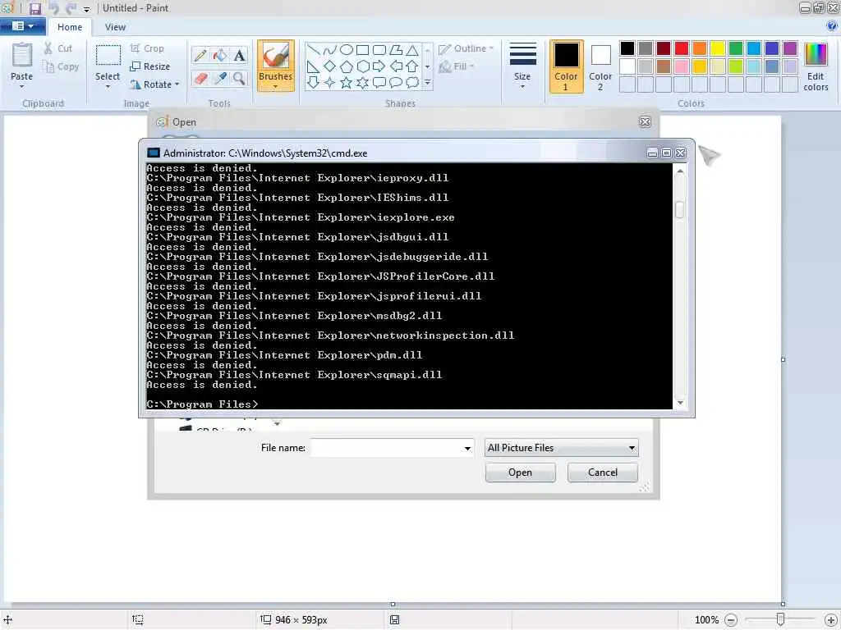Select the Text tool
Viewport: 841px width, 630px height.
tap(239, 55)
